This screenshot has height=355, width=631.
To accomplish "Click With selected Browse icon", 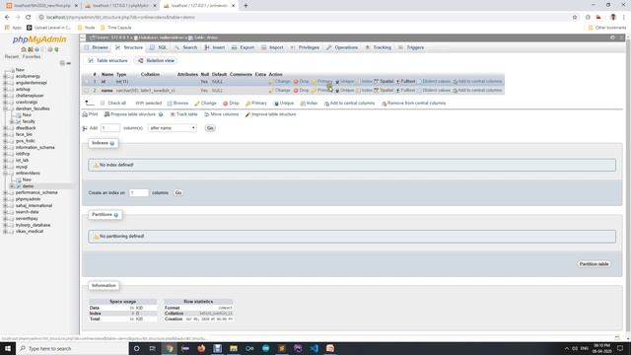I will coord(170,104).
